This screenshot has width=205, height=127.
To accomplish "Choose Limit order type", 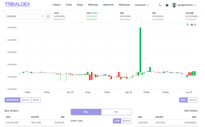I will pyautogui.click(x=117, y=121).
